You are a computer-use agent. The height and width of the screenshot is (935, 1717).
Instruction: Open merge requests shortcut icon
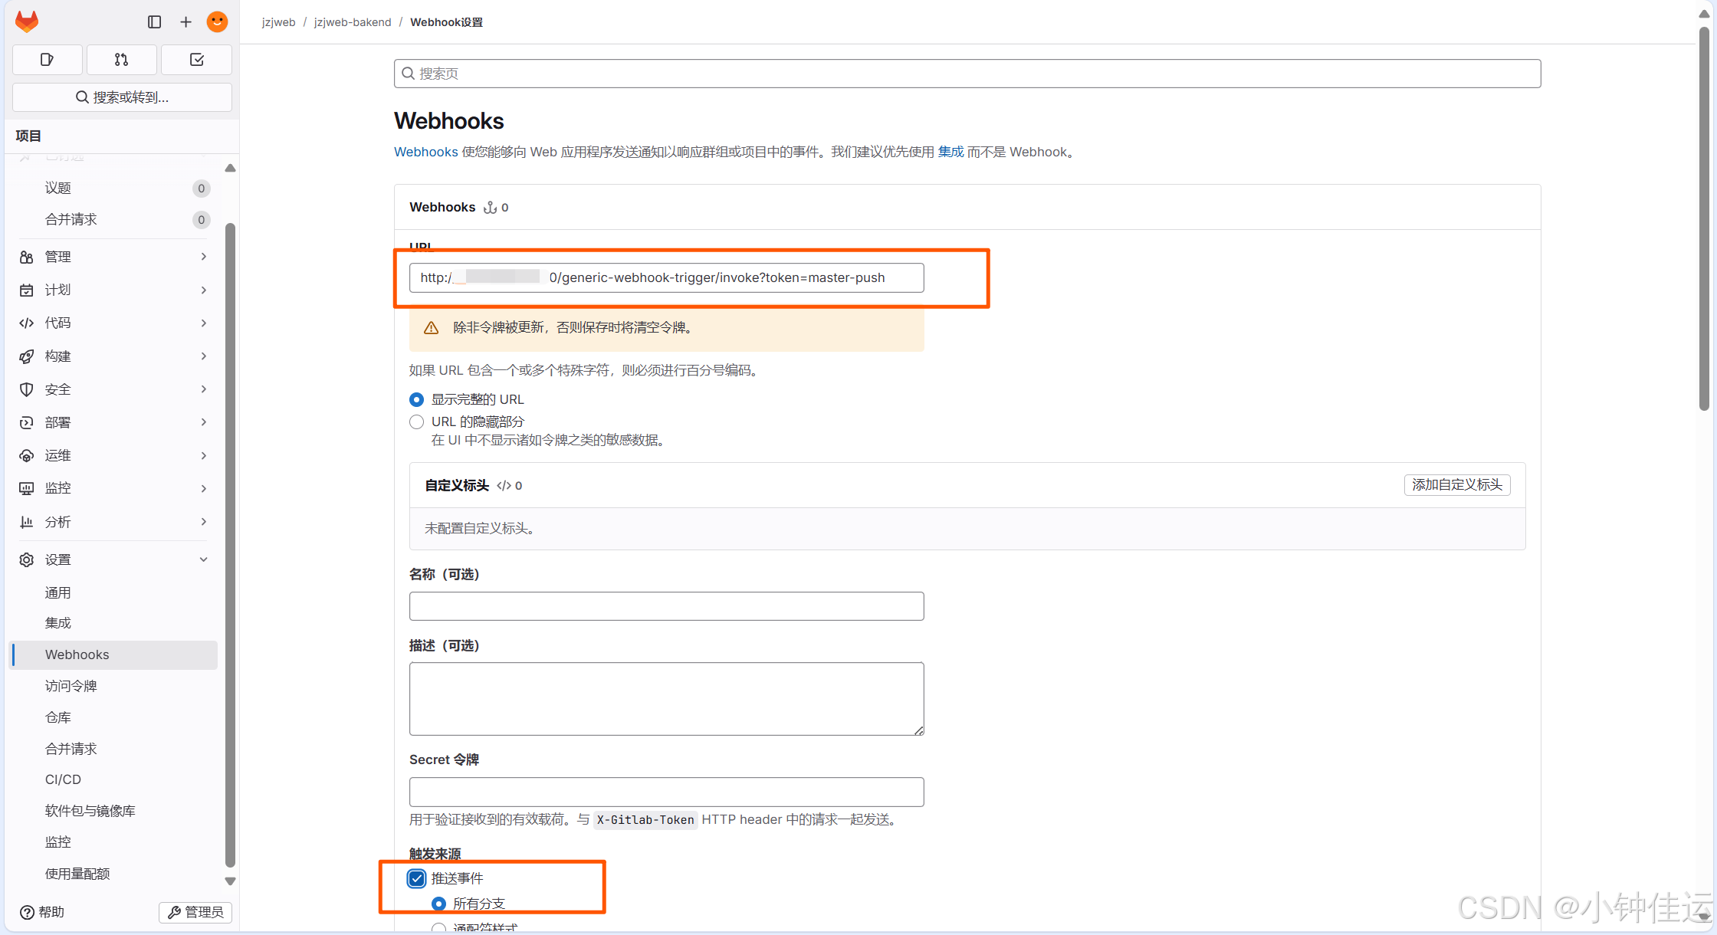(122, 60)
